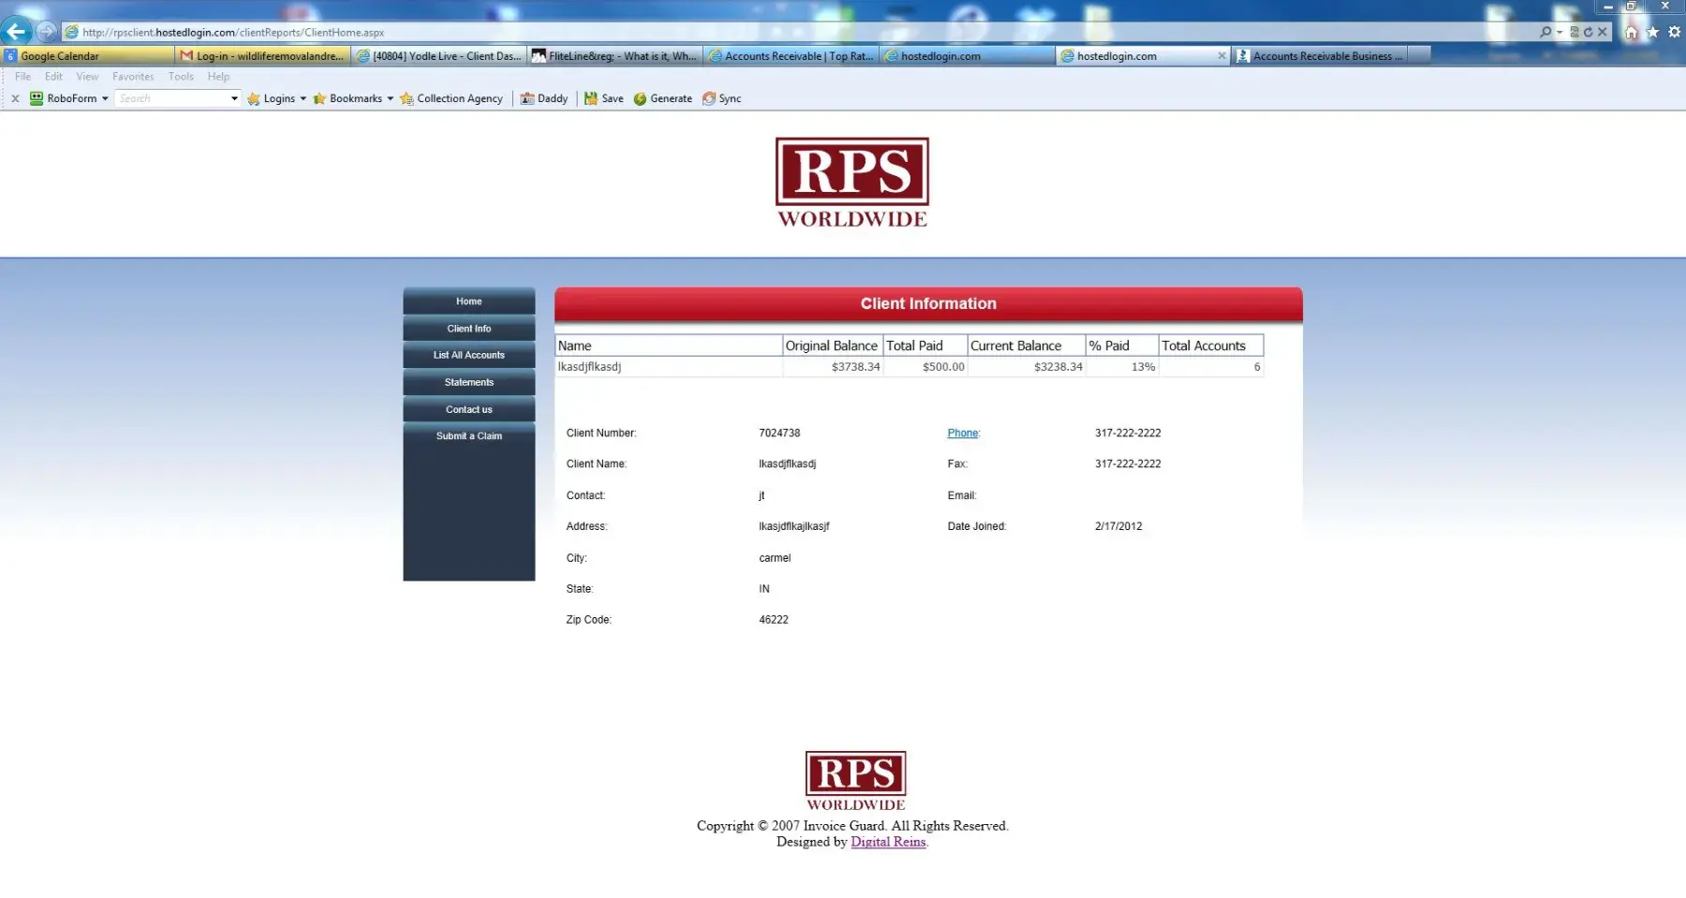Viewport: 1686px width, 898px height.
Task: Open the browser settings gear icon
Action: [x=1674, y=32]
